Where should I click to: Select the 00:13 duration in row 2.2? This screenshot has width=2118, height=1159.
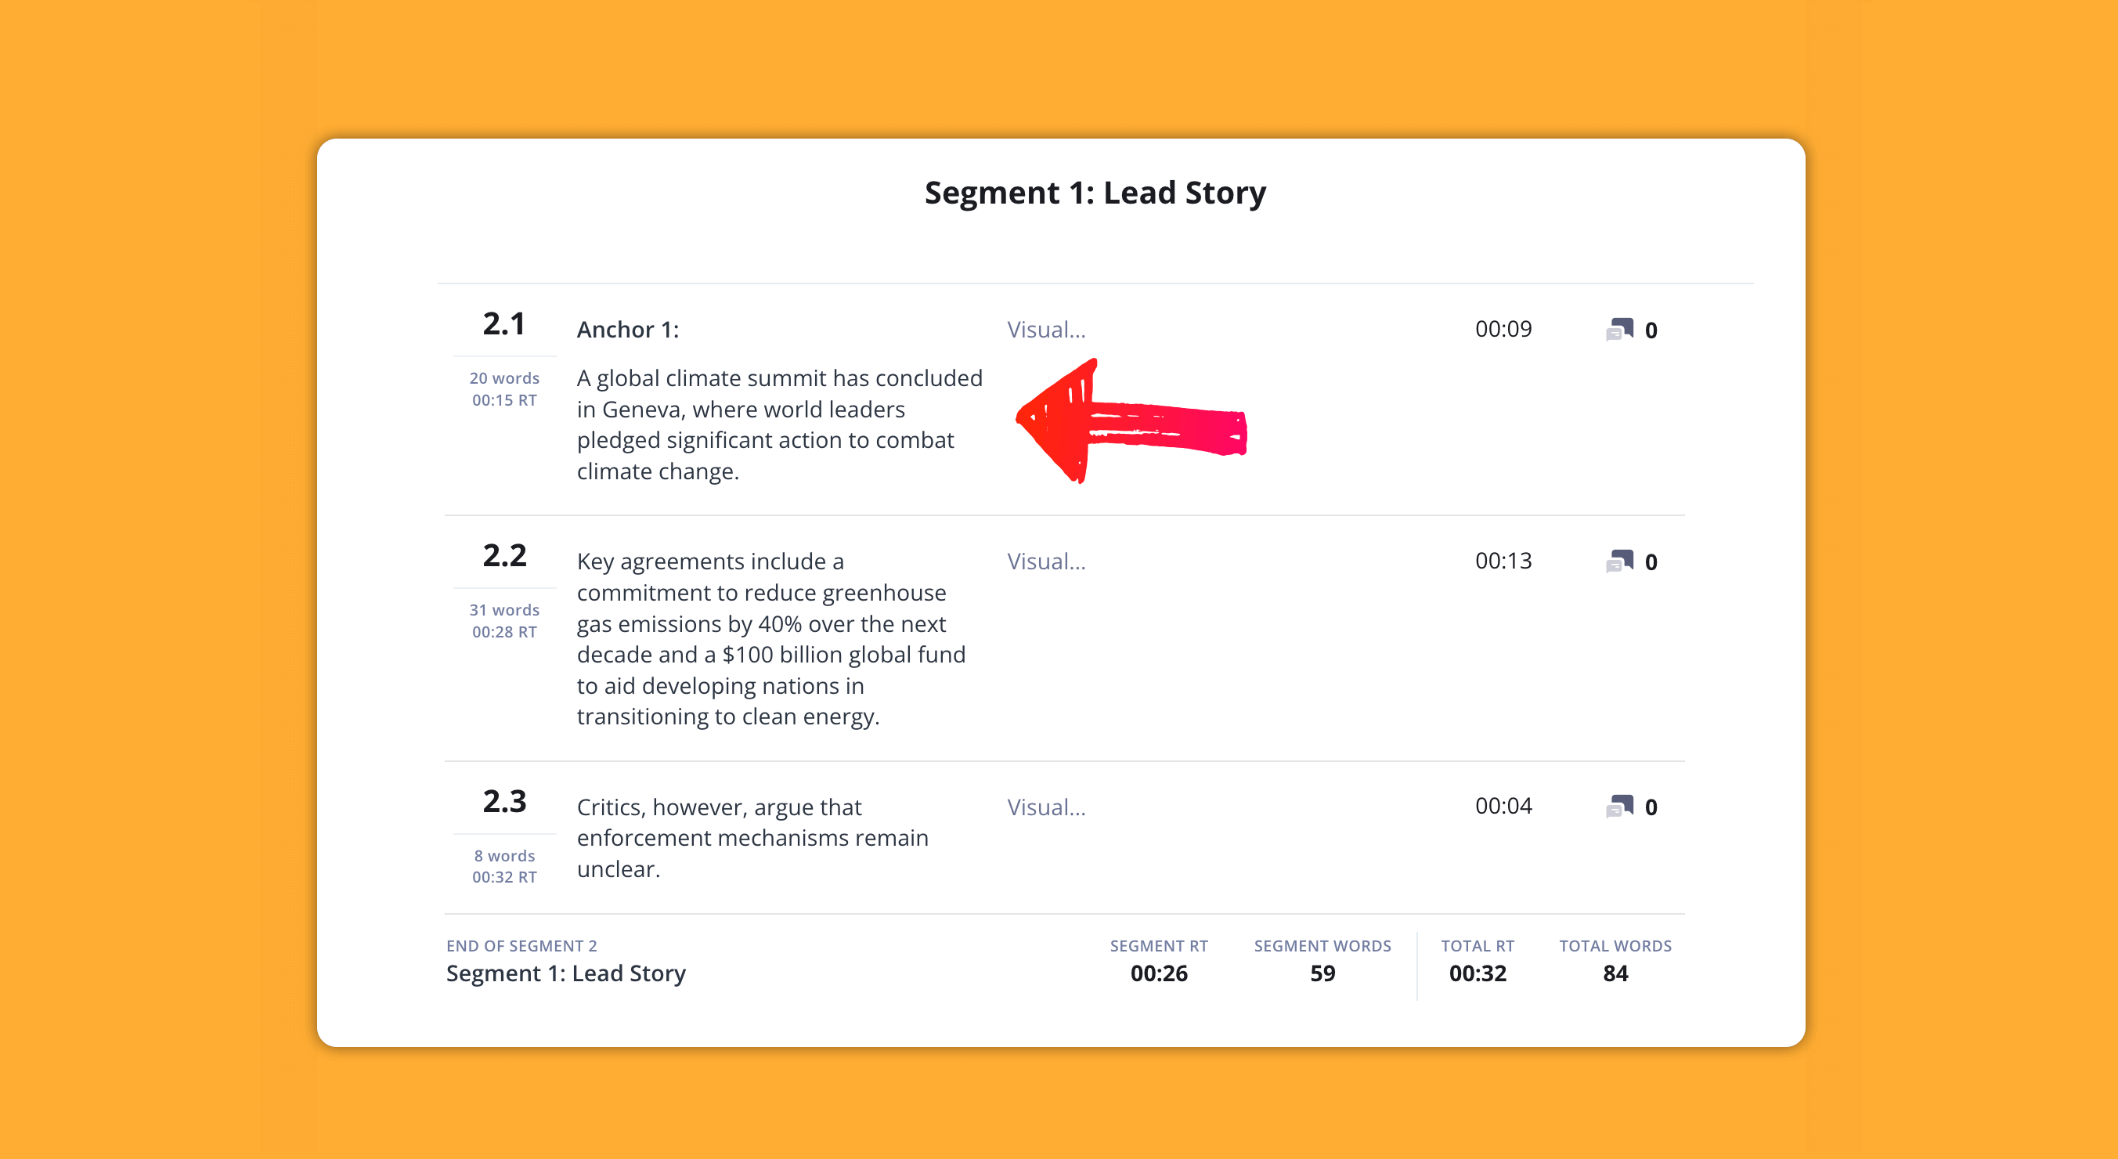(x=1503, y=561)
